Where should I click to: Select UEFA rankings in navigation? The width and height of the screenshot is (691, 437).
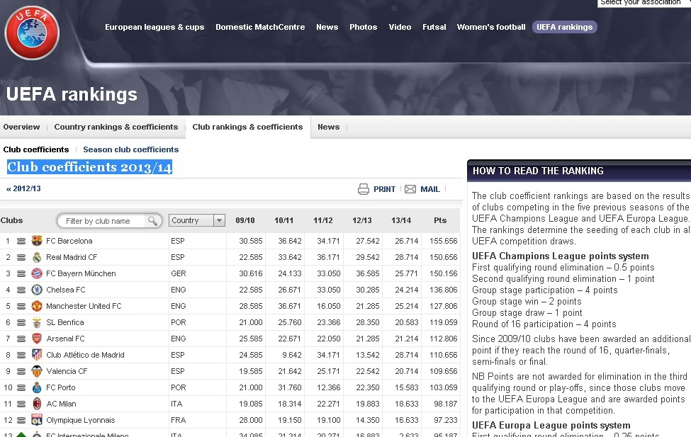565,27
